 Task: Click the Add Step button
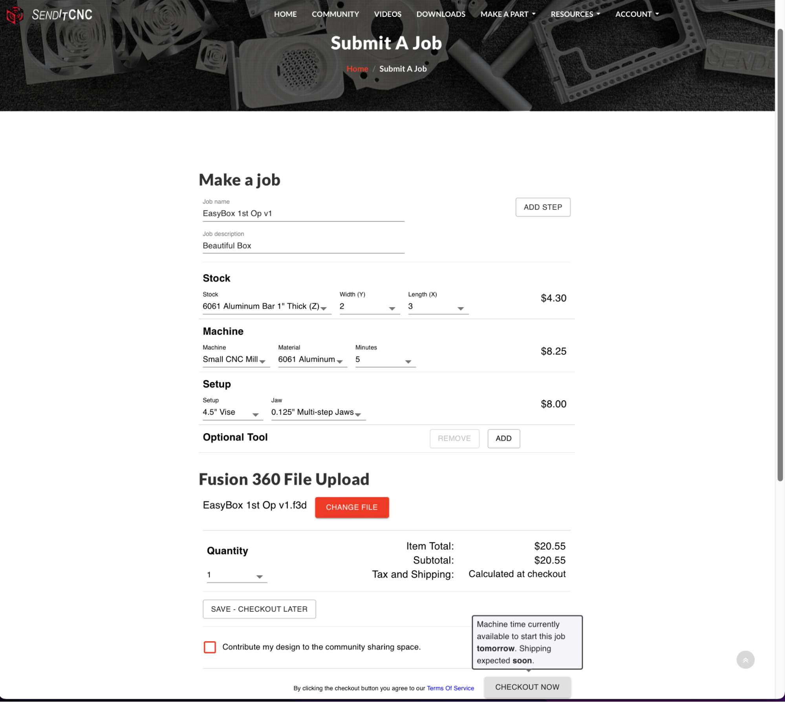(542, 207)
